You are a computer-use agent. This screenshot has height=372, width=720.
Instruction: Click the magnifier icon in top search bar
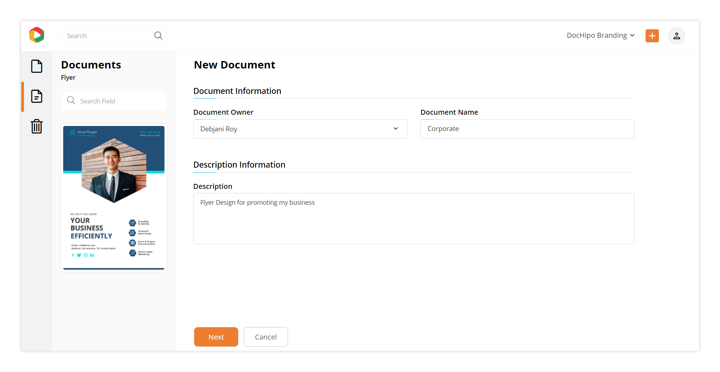158,36
